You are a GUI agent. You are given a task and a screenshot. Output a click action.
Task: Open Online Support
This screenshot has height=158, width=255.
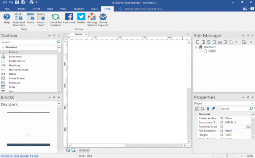[103, 20]
